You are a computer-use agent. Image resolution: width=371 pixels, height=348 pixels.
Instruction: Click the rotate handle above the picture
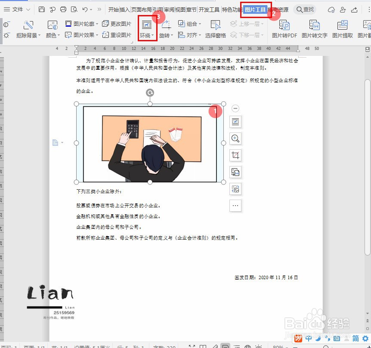(x=150, y=92)
